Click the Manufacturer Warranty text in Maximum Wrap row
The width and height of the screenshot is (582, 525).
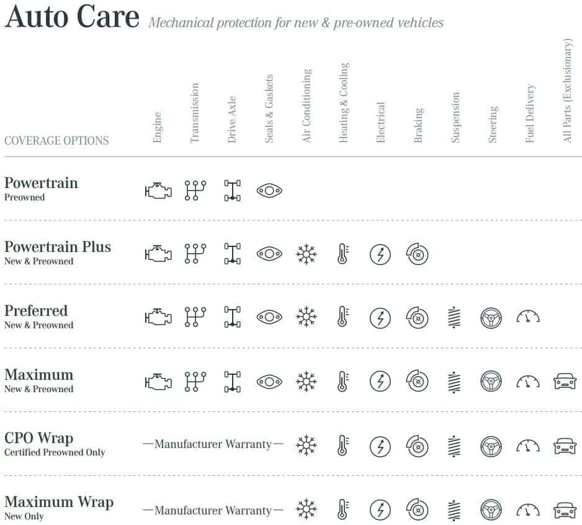coord(213,511)
